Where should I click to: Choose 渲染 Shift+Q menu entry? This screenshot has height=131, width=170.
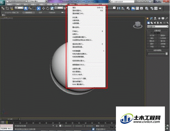(87, 7)
